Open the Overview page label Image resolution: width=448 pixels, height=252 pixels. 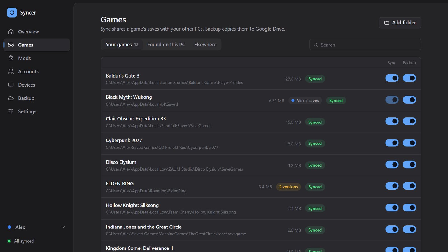tap(29, 32)
